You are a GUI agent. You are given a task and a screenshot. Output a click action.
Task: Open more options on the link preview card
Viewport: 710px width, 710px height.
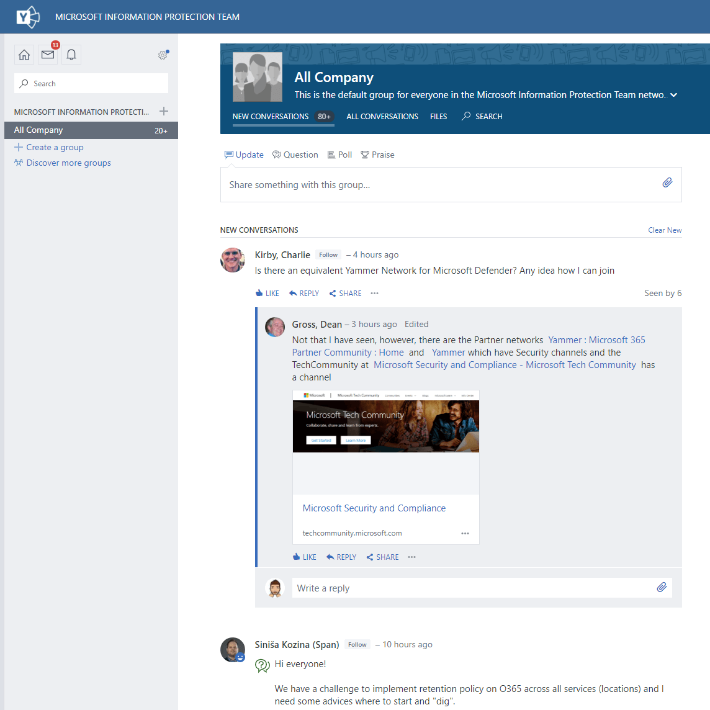tap(465, 533)
